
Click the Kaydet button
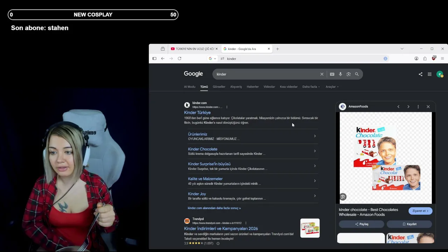tap(409, 224)
